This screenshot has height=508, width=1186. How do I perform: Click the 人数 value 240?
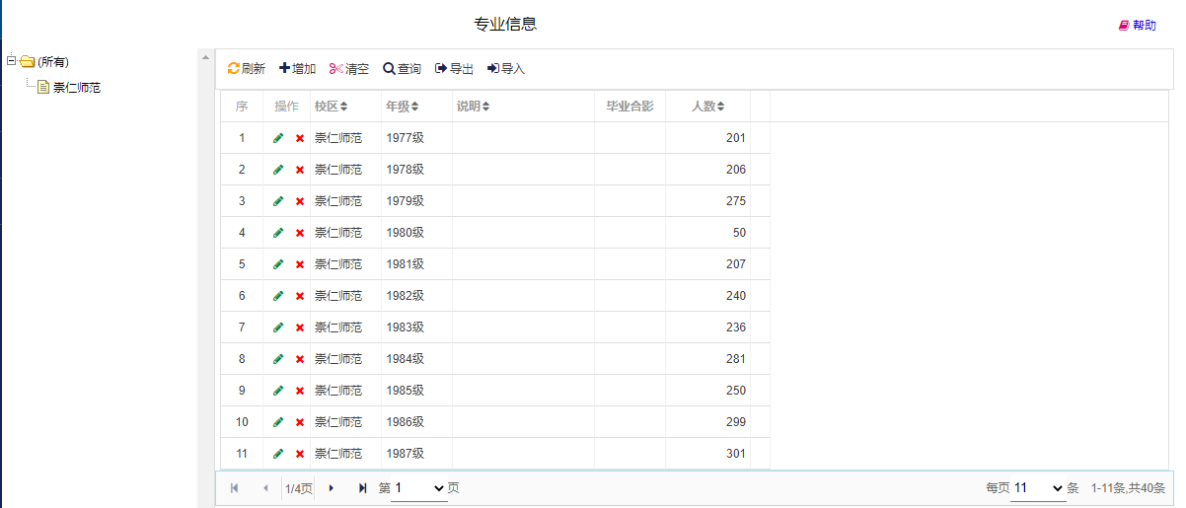tap(735, 296)
